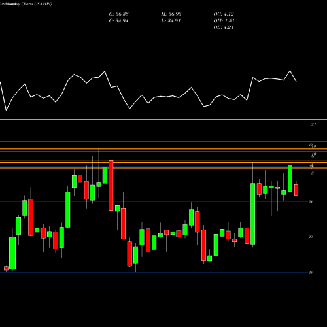Click the 'OL: 4.21' value

coord(224,27)
